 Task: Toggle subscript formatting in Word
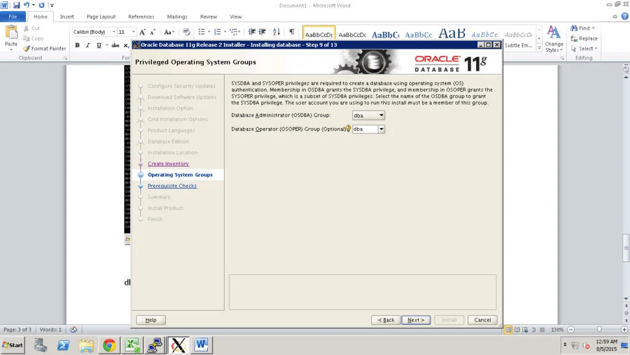pos(126,46)
